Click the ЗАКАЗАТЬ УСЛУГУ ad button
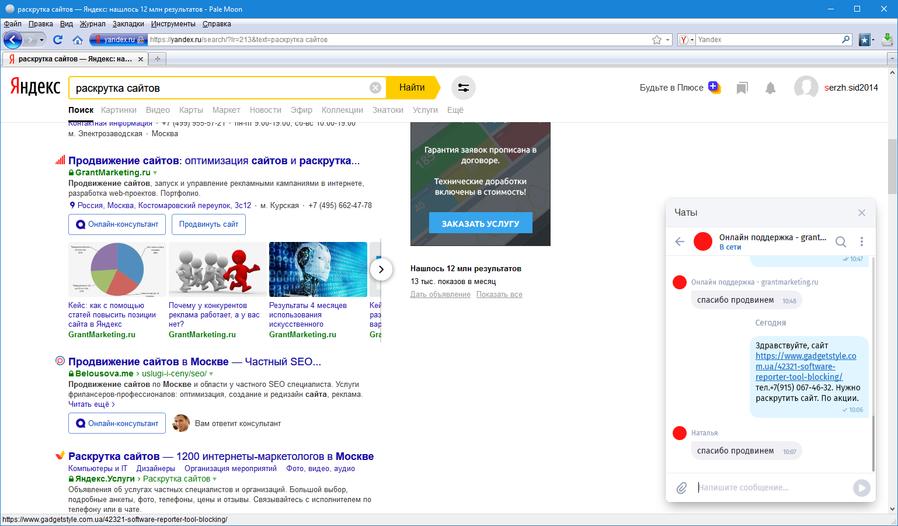The height and width of the screenshot is (526, 898). point(480,223)
